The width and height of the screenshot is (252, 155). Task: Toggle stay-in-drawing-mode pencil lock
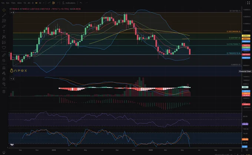coord(4,73)
